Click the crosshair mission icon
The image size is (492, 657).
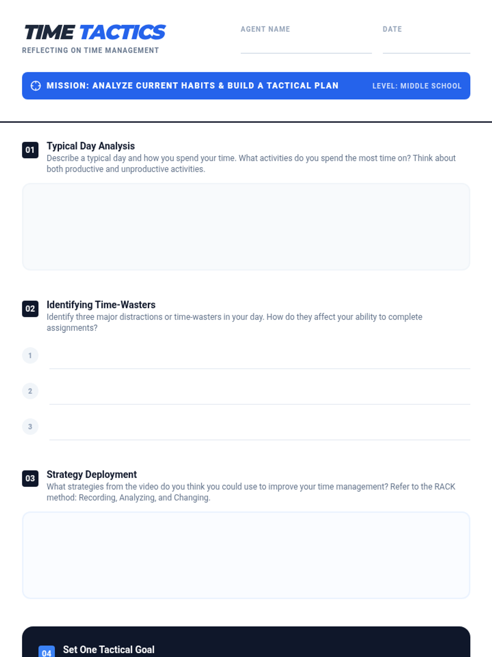point(36,86)
